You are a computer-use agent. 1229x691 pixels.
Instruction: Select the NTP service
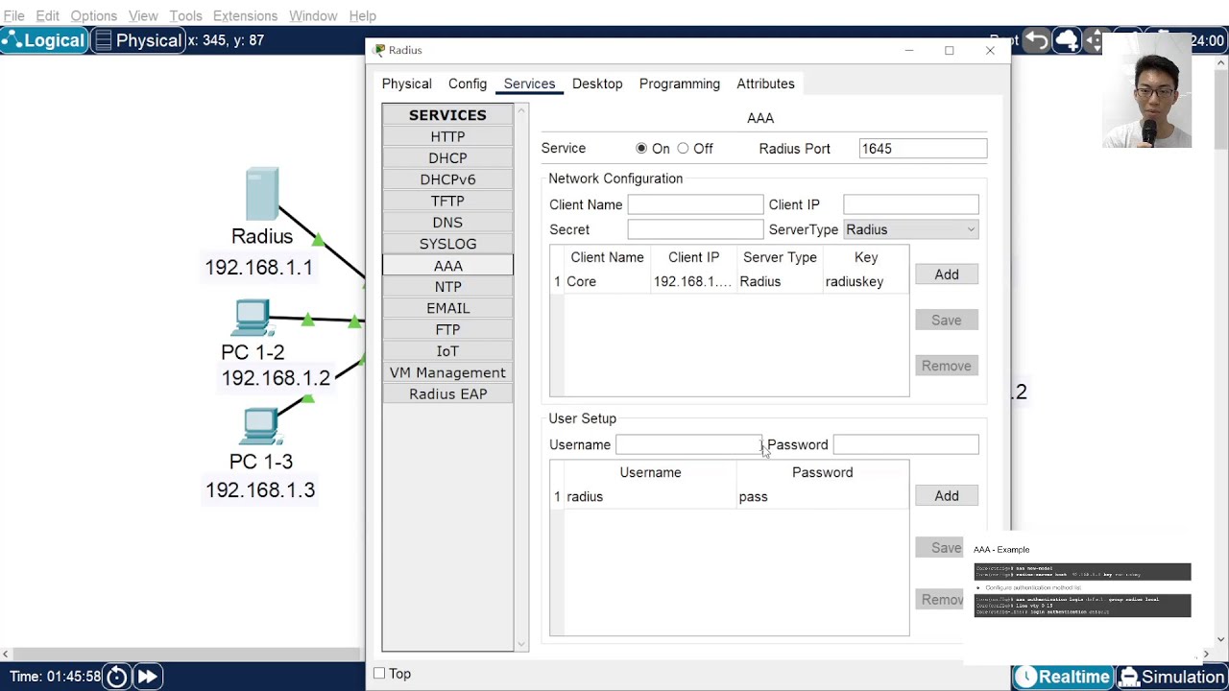click(447, 287)
